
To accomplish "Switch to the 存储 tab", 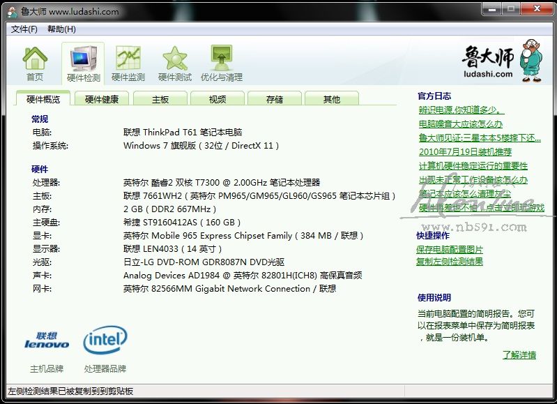I will pos(275,99).
